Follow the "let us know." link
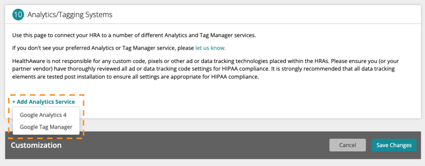The width and height of the screenshot is (425, 166). click(210, 48)
